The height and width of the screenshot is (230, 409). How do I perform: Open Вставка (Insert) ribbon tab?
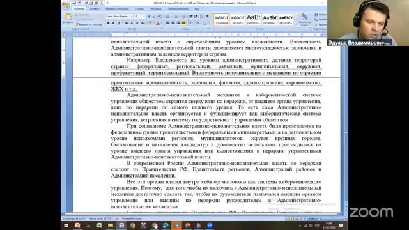95,9
